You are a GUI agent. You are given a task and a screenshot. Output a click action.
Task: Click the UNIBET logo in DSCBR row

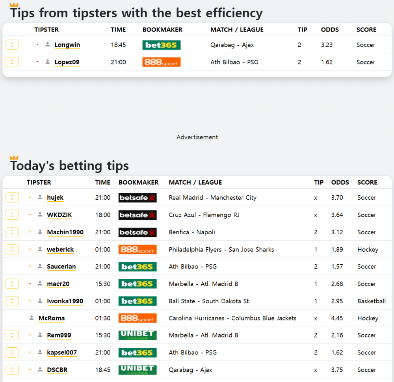pos(138,370)
